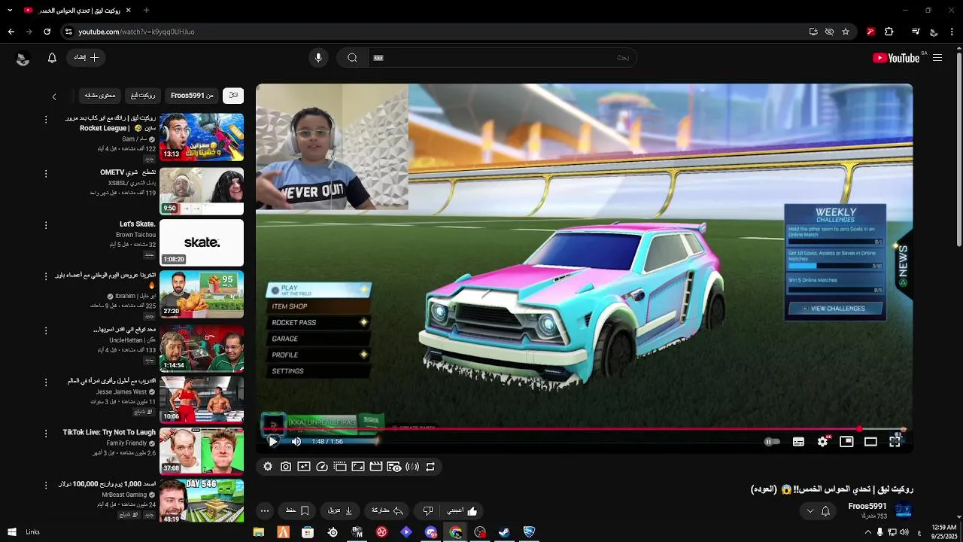Viewport: 963px width, 542px height.
Task: Open 'TikTok Live: Try Not To Laugh' title
Action: pyautogui.click(x=109, y=432)
